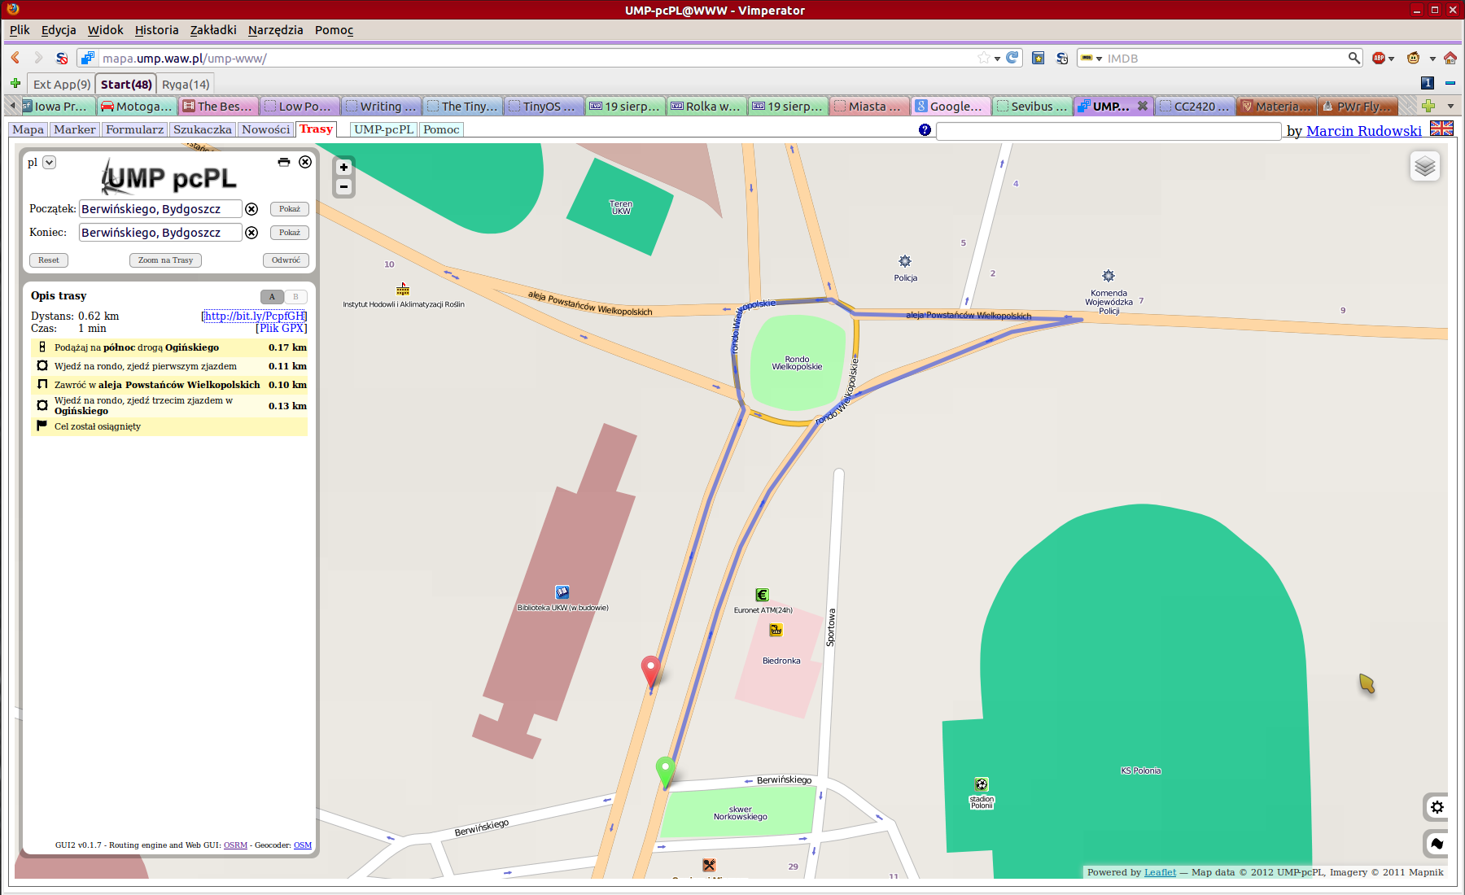This screenshot has width=1465, height=895.
Task: Click the search field beside help icon
Action: pyautogui.click(x=1108, y=131)
